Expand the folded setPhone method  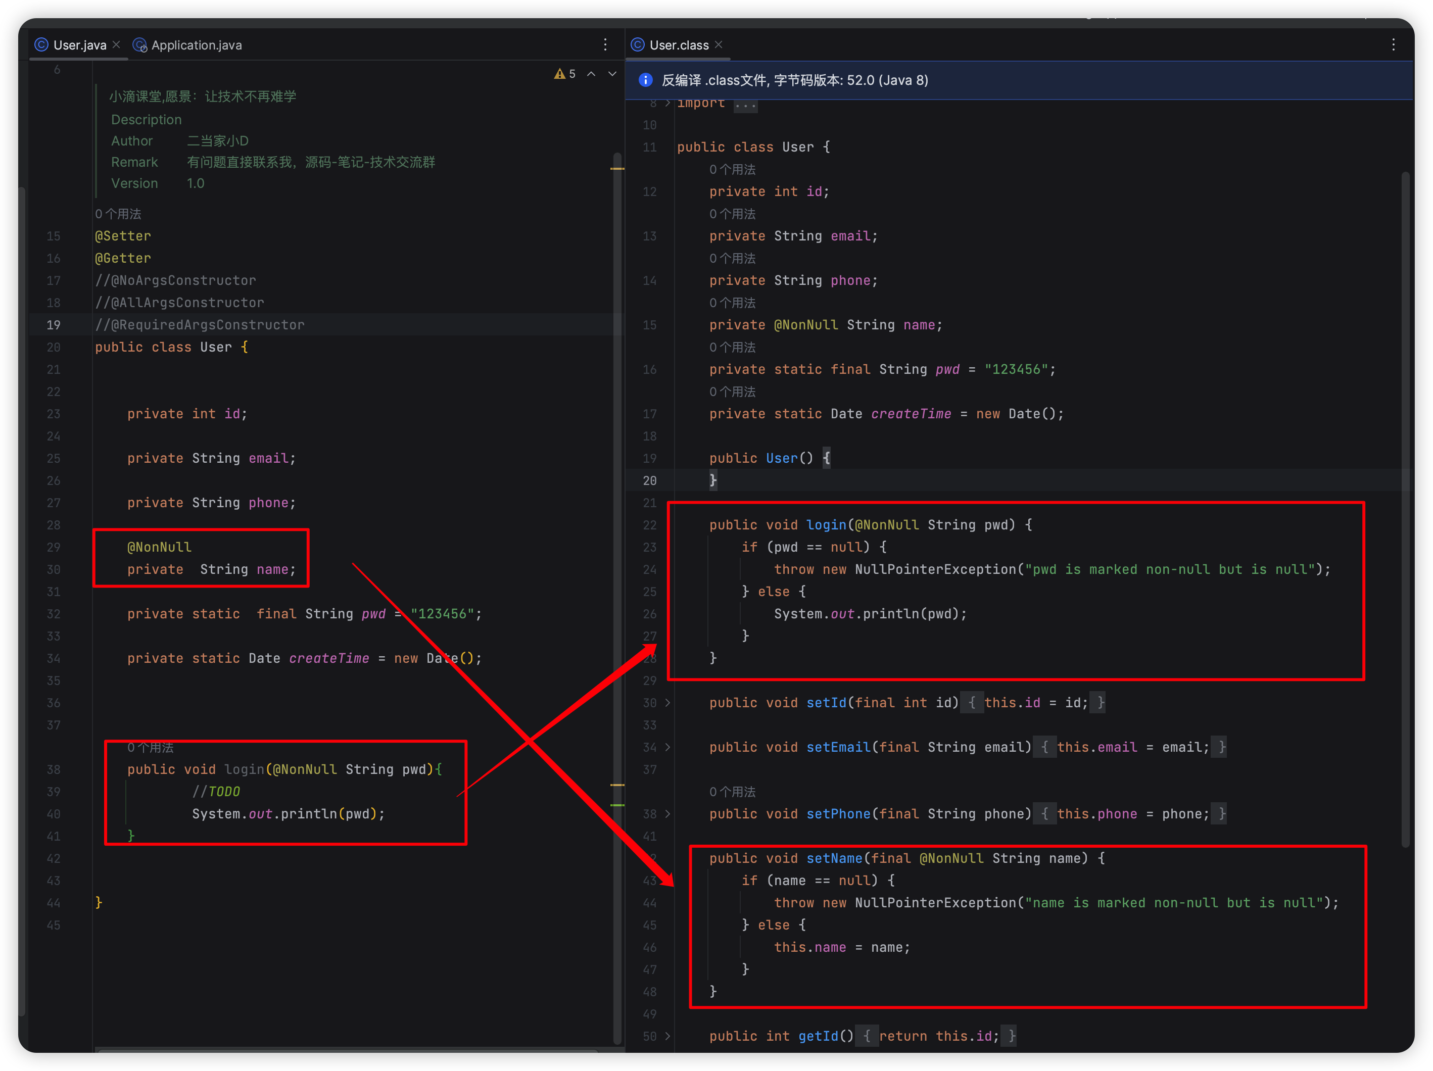(x=667, y=814)
